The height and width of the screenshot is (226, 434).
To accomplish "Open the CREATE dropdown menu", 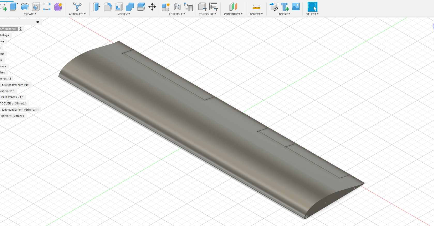I will [30, 14].
